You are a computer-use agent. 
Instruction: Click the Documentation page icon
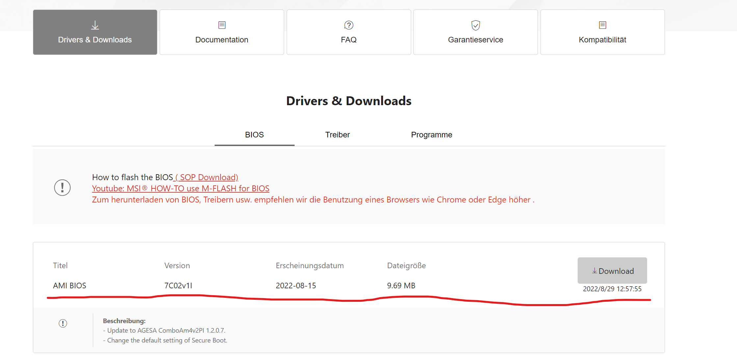(222, 25)
